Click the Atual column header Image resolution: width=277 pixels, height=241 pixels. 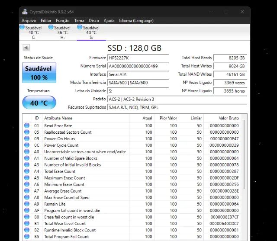pos(142,118)
